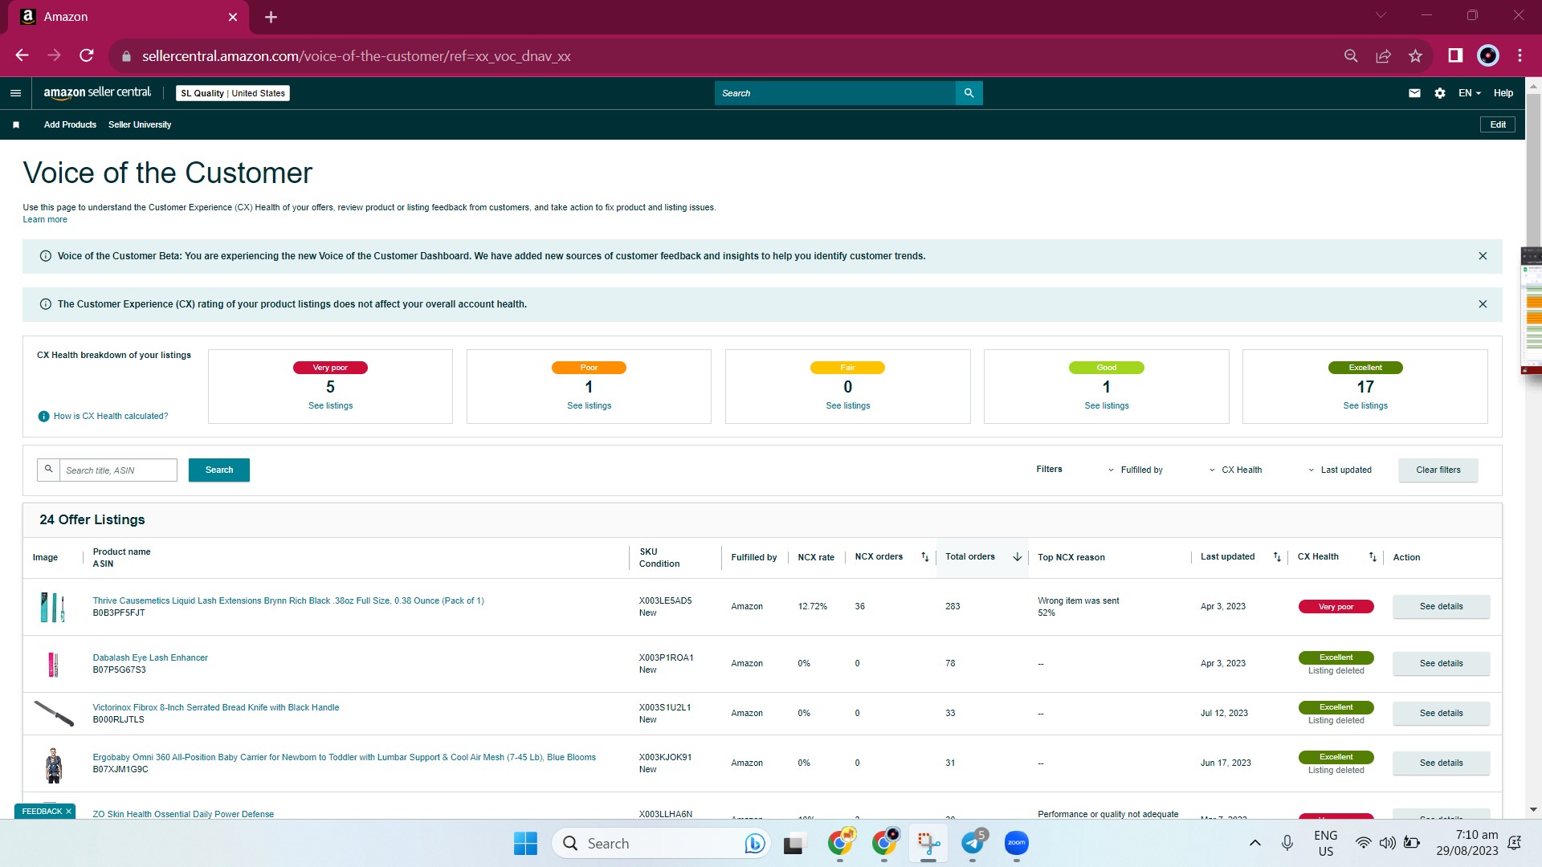Toggle the browser side panel icon
Image resolution: width=1542 pixels, height=867 pixels.
point(1455,55)
